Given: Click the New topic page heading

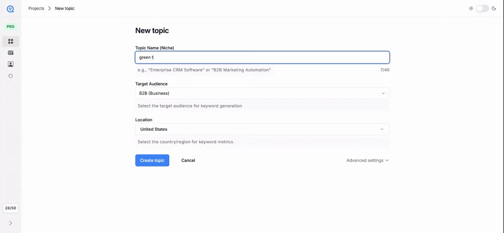Looking at the screenshot, I should pyautogui.click(x=152, y=31).
